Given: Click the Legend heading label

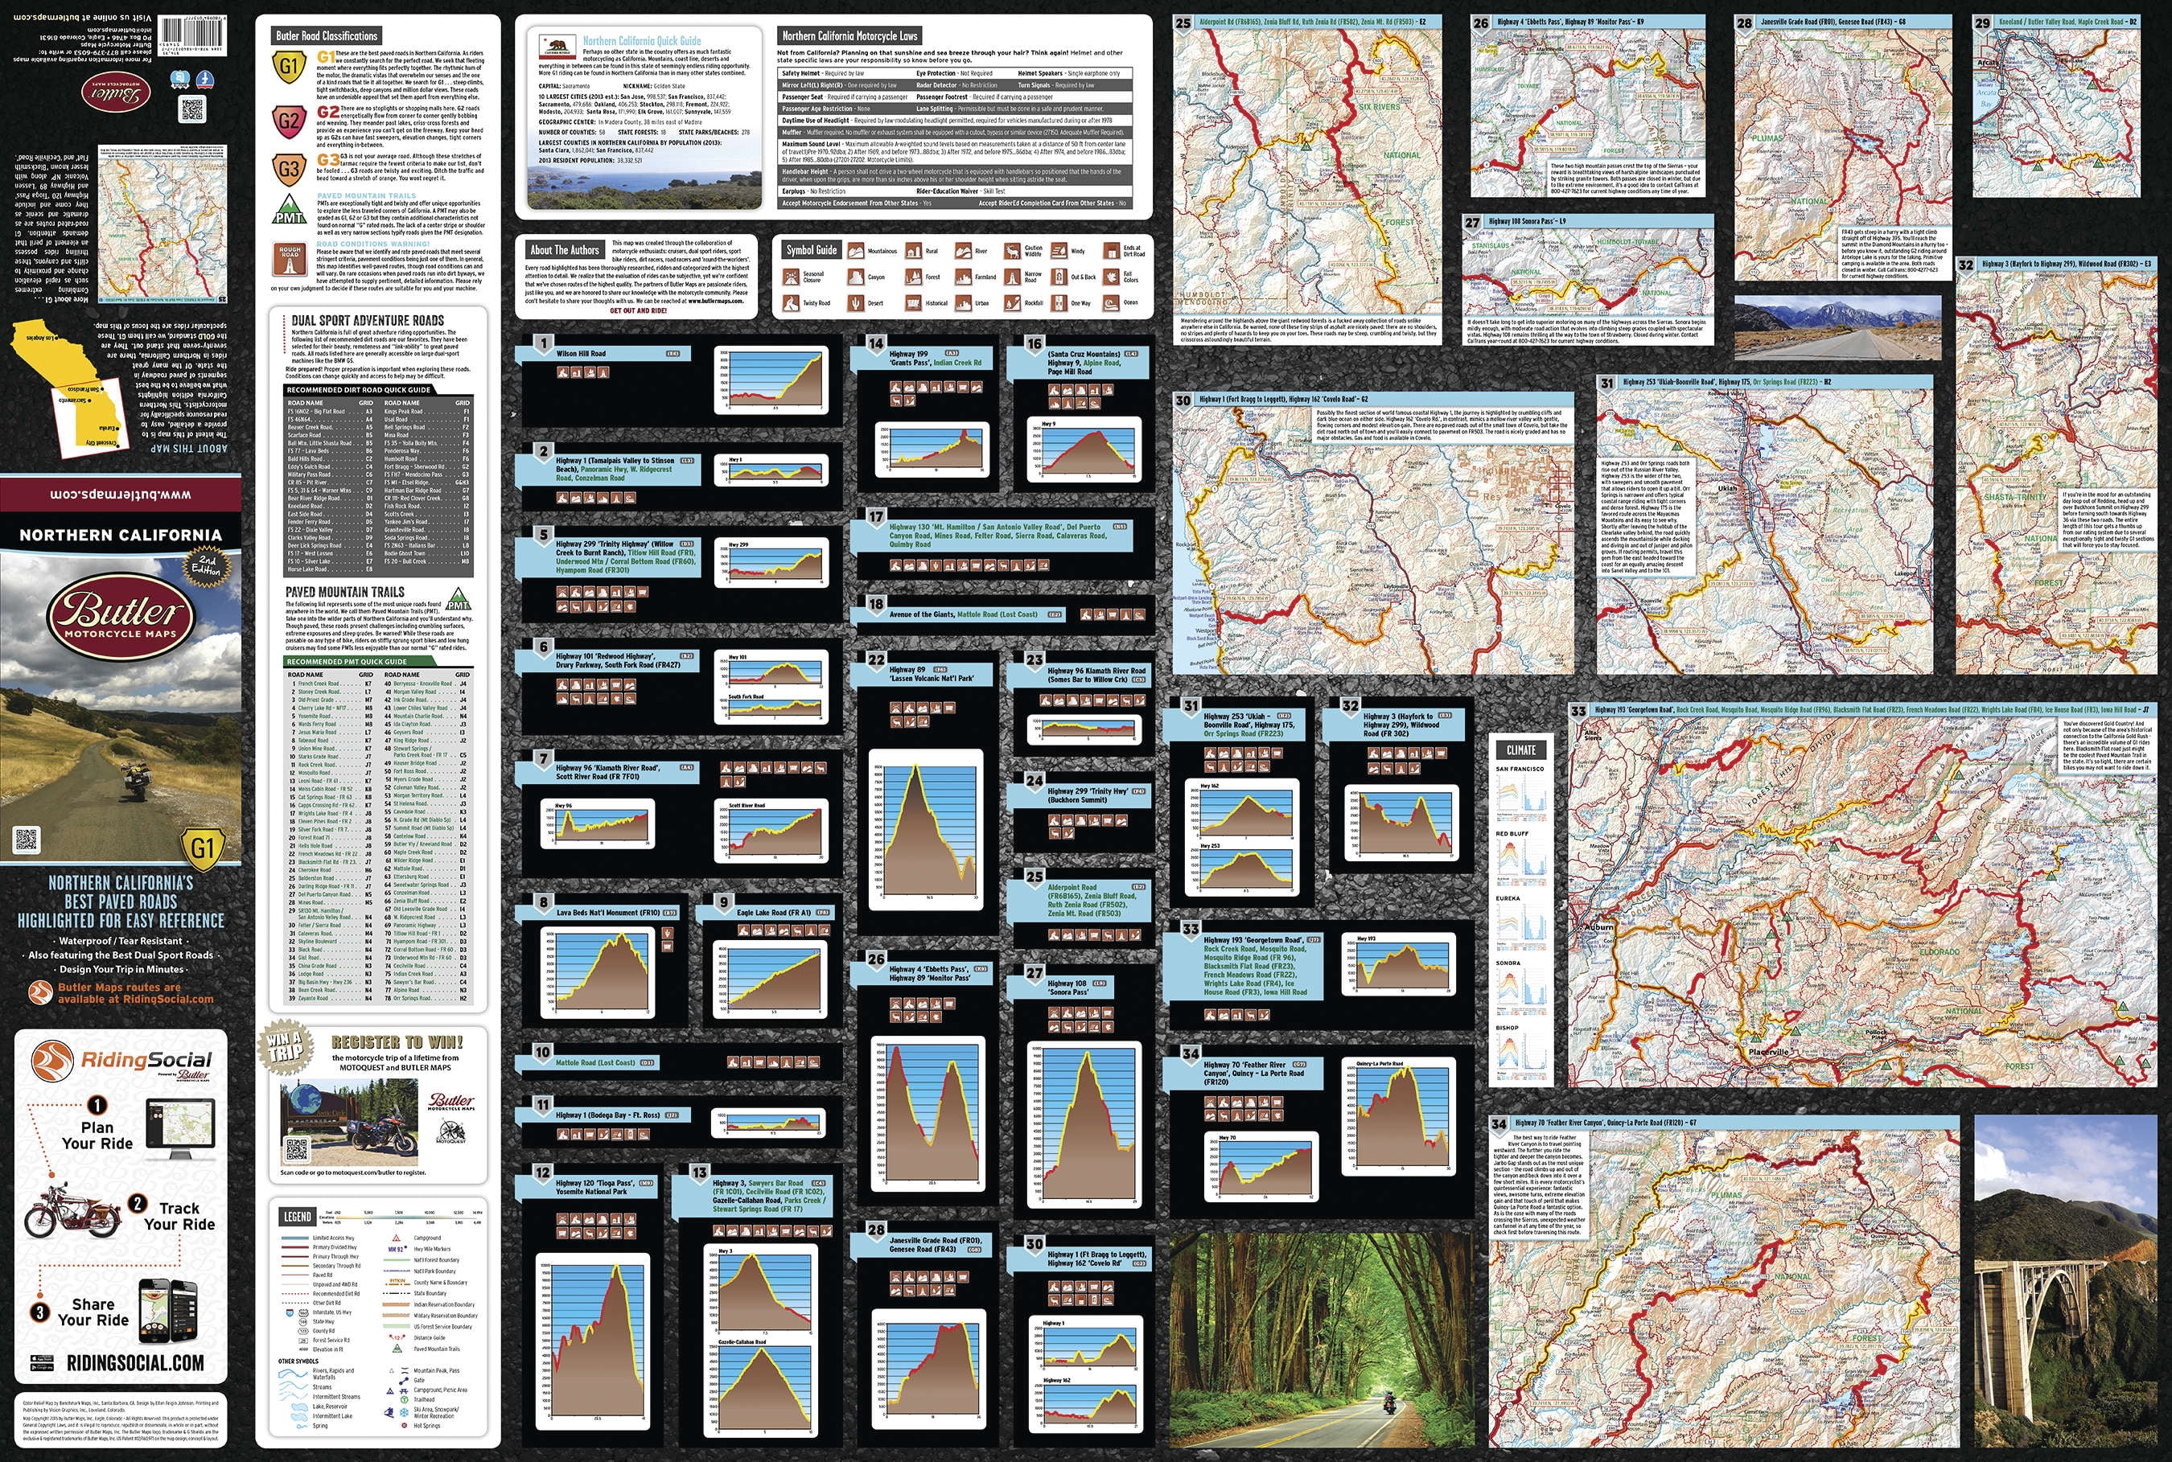Looking at the screenshot, I should point(298,1217).
